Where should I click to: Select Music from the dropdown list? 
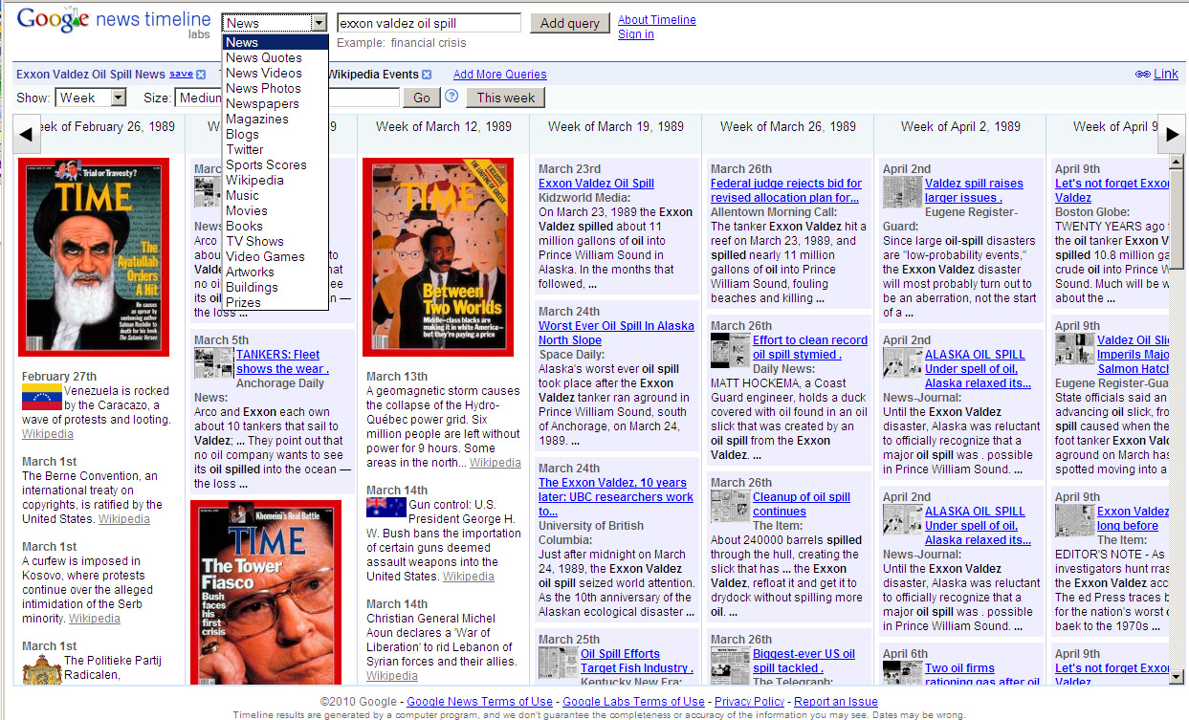(275, 195)
